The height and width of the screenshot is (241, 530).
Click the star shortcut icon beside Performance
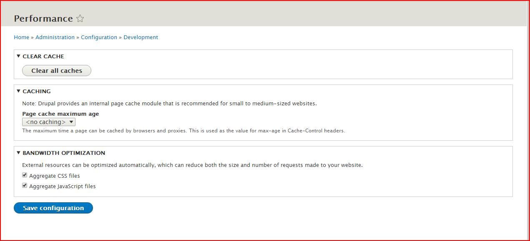[80, 19]
